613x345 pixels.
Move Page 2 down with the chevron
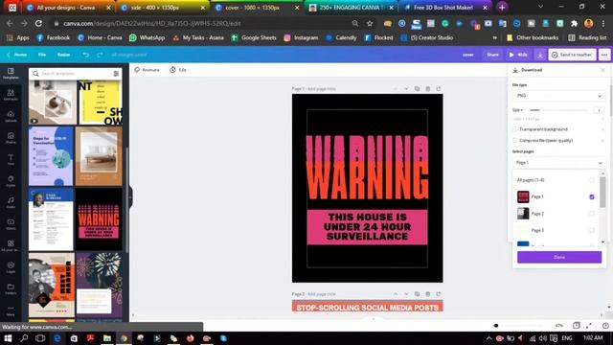[406, 294]
